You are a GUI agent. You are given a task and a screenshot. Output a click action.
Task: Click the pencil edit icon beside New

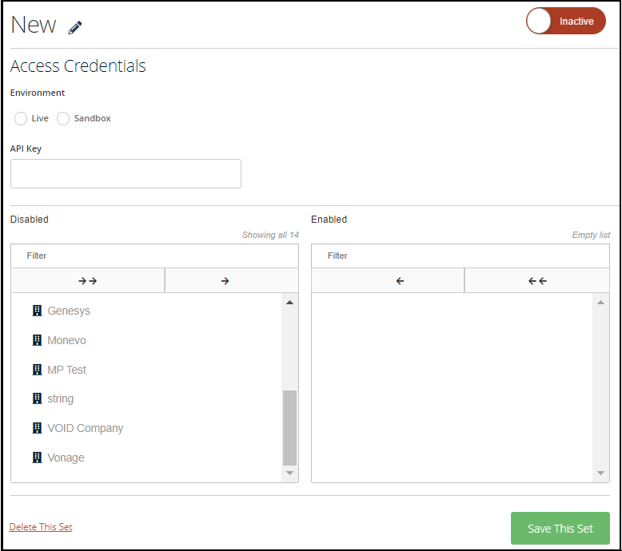[x=75, y=27]
